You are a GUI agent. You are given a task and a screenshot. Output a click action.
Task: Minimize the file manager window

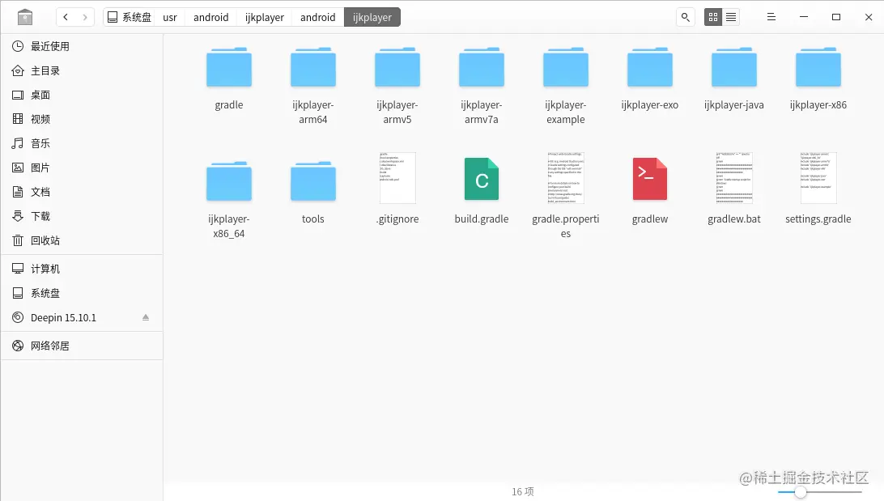point(804,17)
